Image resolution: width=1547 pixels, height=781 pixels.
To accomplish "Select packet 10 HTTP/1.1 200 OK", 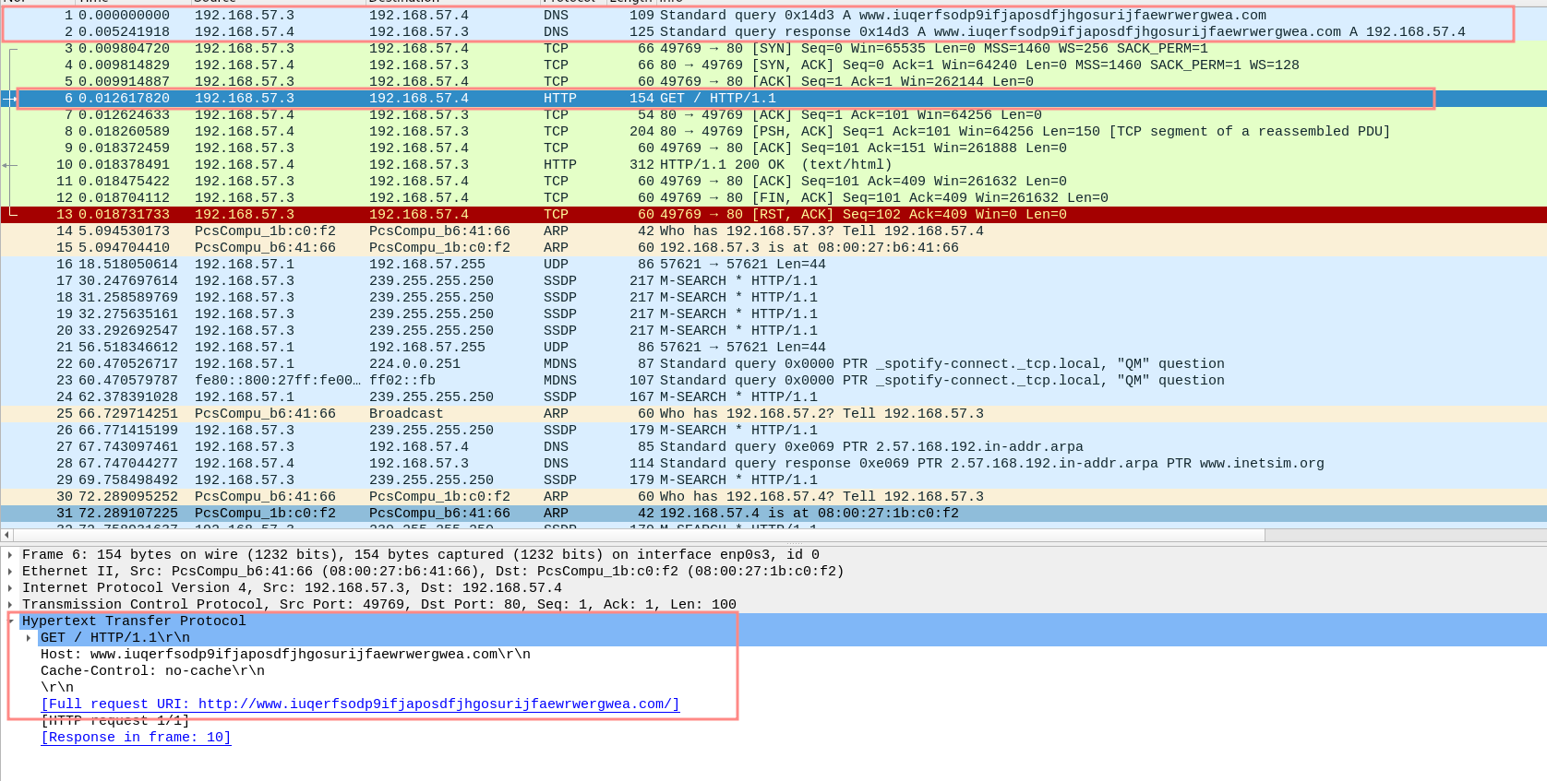I will point(646,165).
